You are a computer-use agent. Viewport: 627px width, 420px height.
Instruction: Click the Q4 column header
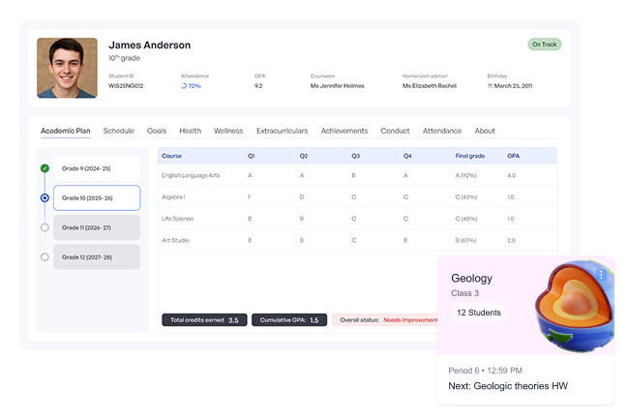click(407, 156)
